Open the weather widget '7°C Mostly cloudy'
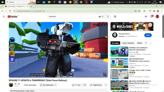The image size is (164, 92). tap(116, 2)
